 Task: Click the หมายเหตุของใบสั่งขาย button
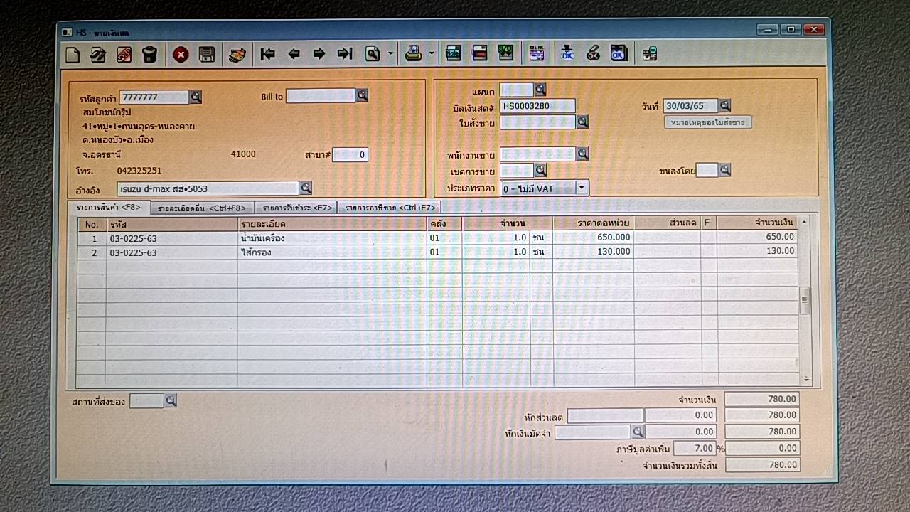[707, 122]
